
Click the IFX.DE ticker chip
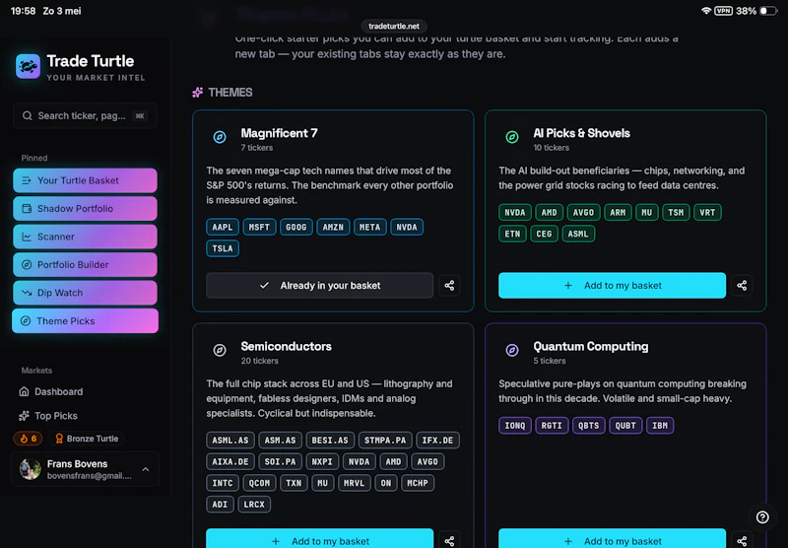[x=437, y=441]
